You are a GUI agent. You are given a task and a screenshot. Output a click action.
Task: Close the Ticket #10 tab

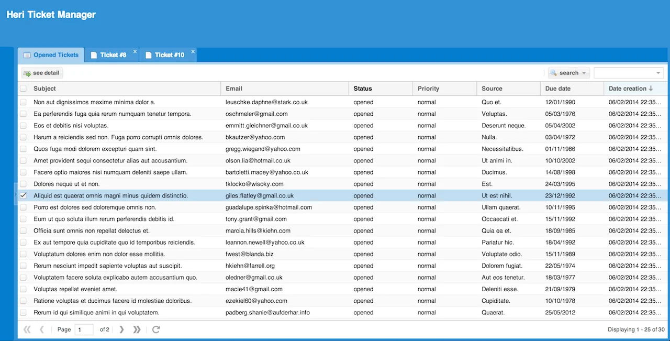click(193, 51)
